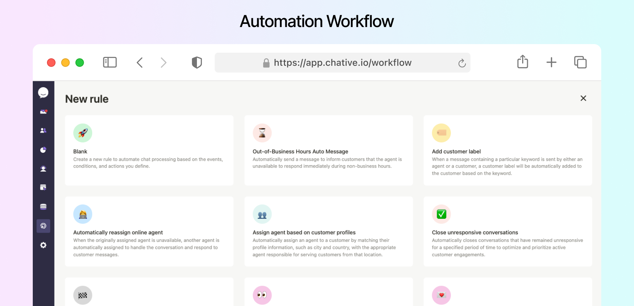634x306 pixels.
Task: Reload the page with the refresh icon
Action: coord(462,63)
